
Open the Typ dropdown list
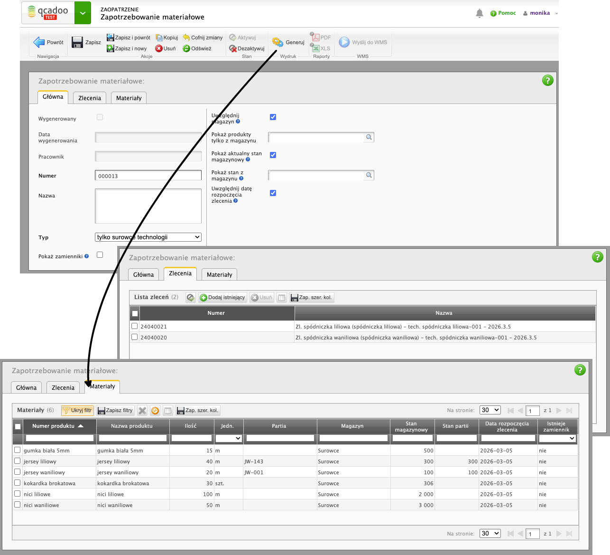click(148, 237)
